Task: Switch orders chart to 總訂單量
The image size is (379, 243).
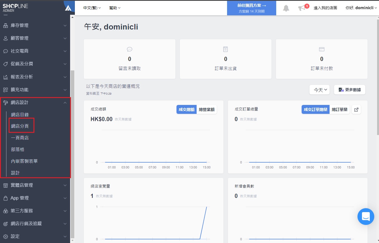Action: point(339,110)
